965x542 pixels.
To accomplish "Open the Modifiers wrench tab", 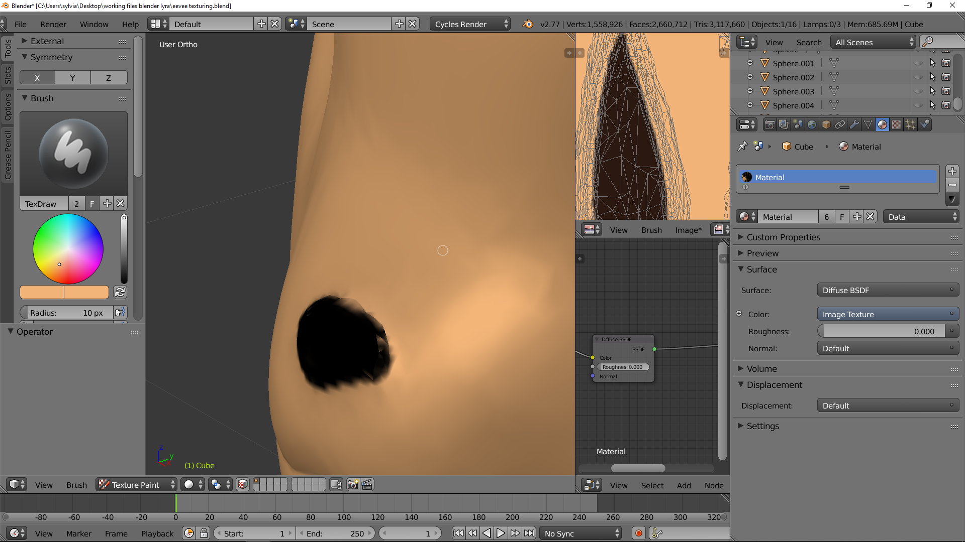I will click(854, 124).
